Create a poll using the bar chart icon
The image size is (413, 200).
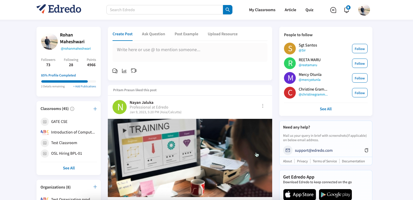coord(124,71)
